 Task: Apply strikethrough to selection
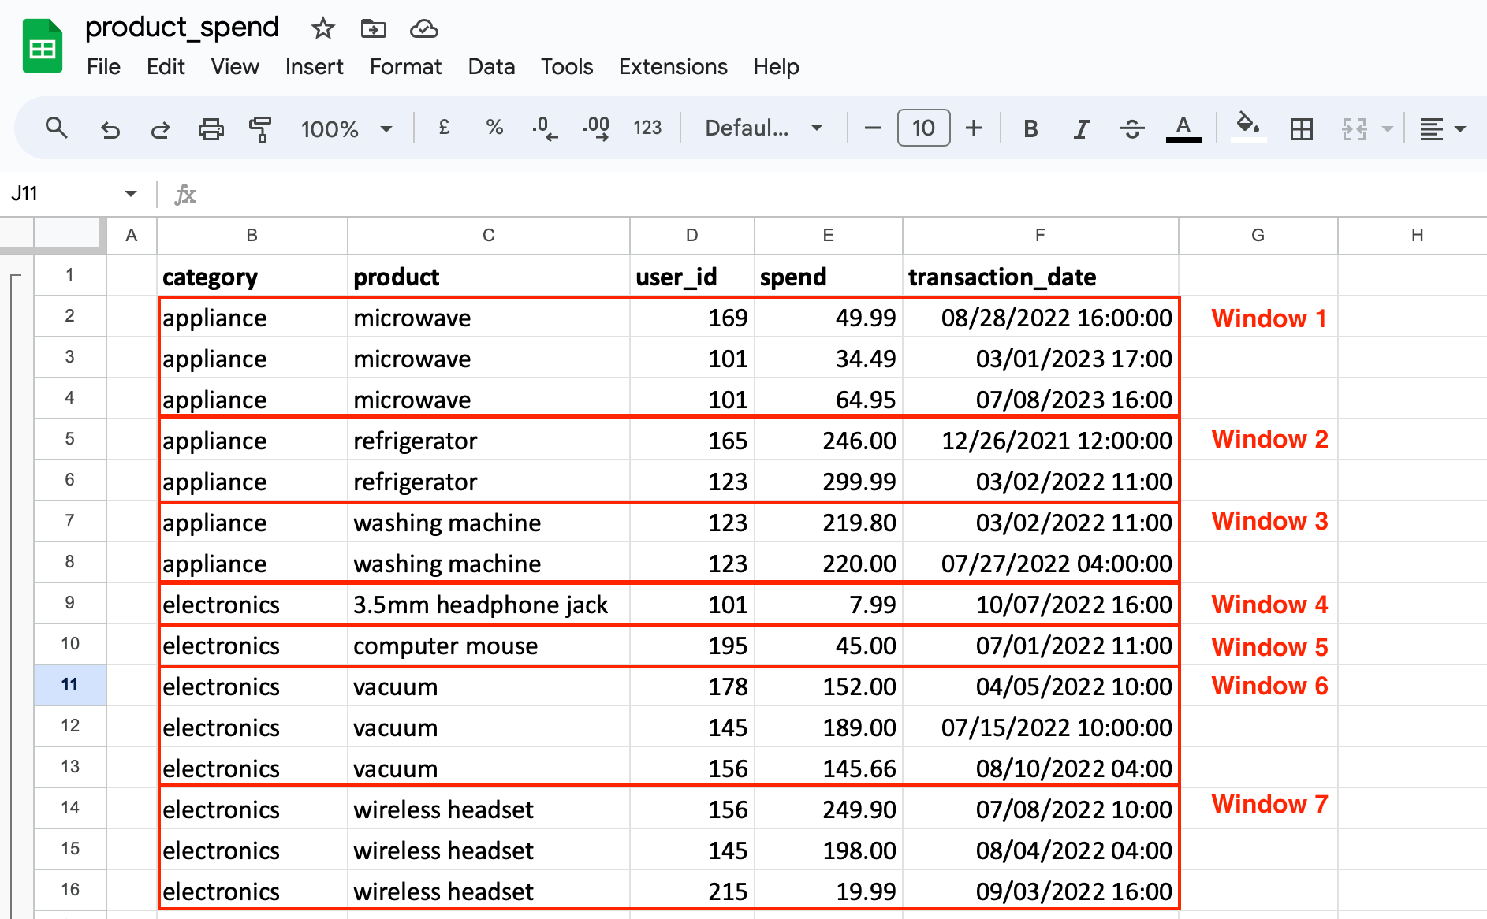click(1131, 128)
